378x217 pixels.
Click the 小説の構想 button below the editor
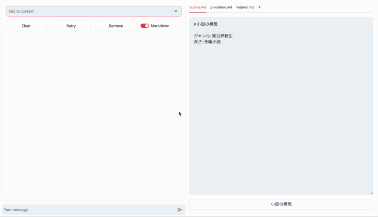coord(281,204)
